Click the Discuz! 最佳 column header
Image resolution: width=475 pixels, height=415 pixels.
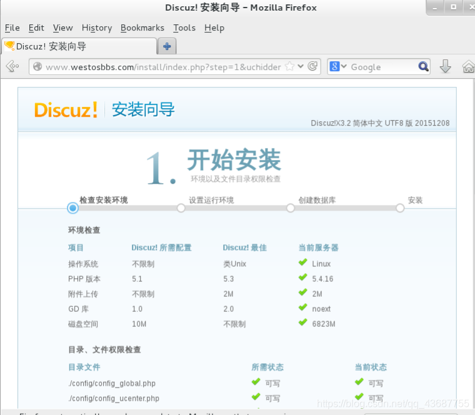pos(245,247)
